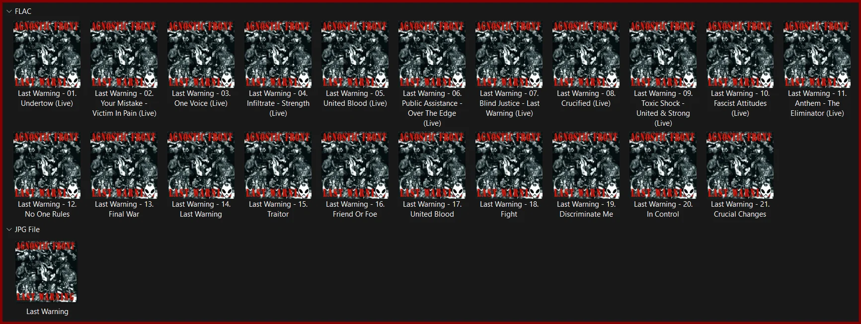
Task: Click file name '04. Infiltrate - Strength (Live)'
Action: [278, 103]
